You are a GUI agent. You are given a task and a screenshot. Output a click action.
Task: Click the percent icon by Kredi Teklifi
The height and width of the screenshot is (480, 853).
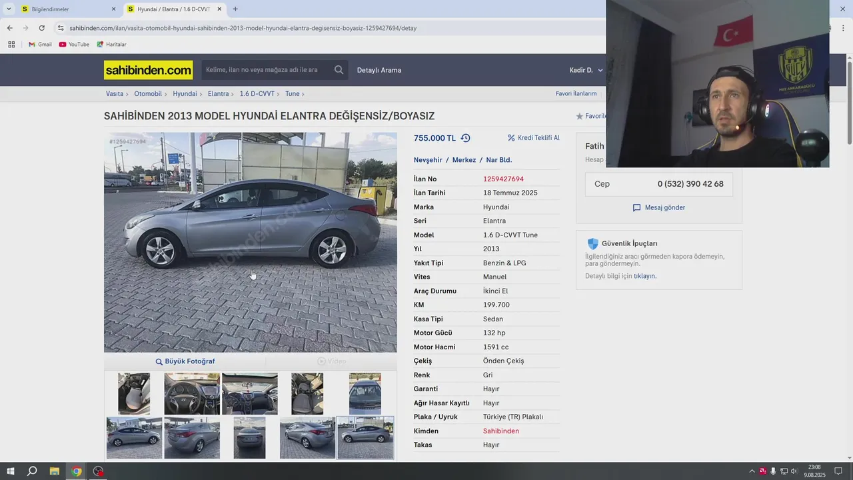tap(511, 138)
